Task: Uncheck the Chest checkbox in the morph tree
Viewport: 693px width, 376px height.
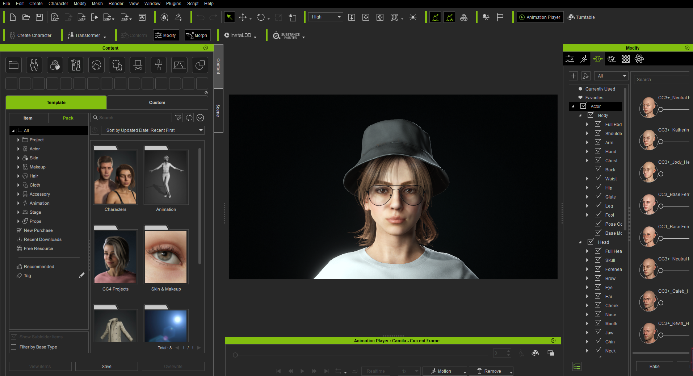Action: pyautogui.click(x=597, y=160)
